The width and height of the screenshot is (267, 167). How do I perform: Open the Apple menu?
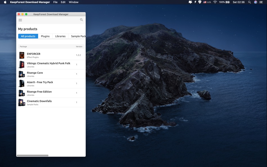tap(5, 2)
